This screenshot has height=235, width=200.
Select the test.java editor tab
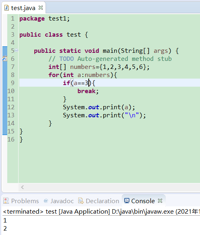coord(23,8)
